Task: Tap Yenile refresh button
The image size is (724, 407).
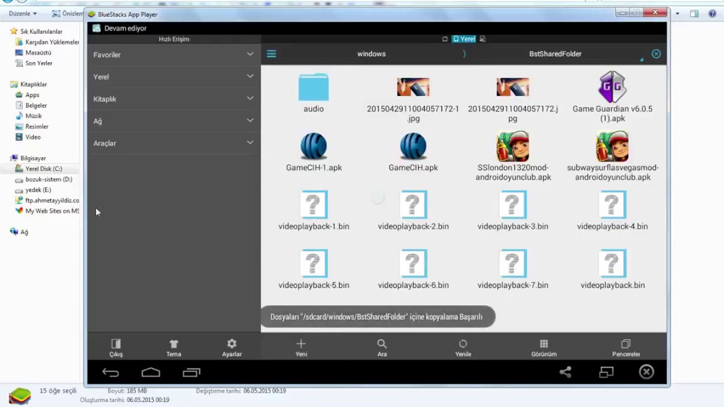Action: pos(463,348)
